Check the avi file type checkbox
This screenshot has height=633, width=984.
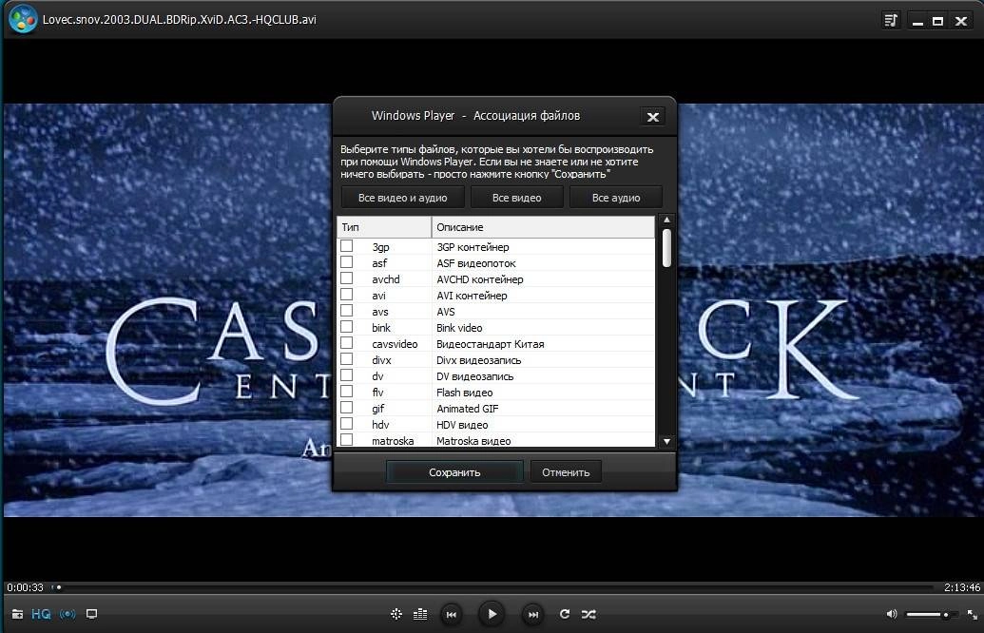coord(346,295)
